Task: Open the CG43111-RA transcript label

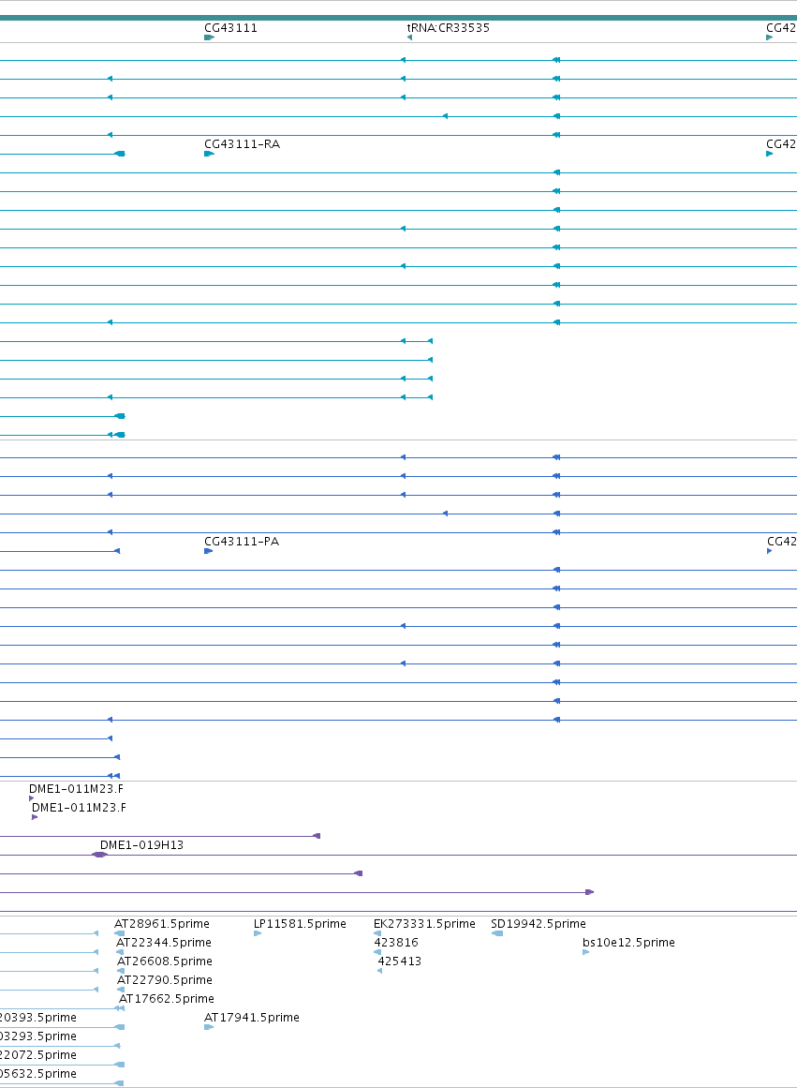Action: point(242,143)
